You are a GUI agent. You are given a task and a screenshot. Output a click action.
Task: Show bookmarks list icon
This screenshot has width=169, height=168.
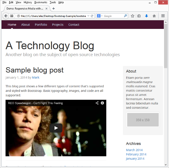(x=139, y=16)
